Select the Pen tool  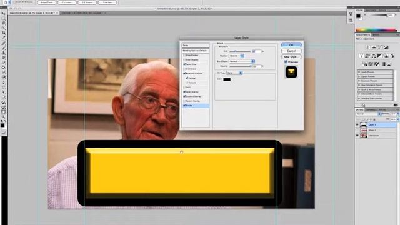[x=4, y=82]
